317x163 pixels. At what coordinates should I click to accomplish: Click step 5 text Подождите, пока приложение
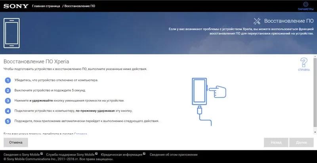point(87,121)
